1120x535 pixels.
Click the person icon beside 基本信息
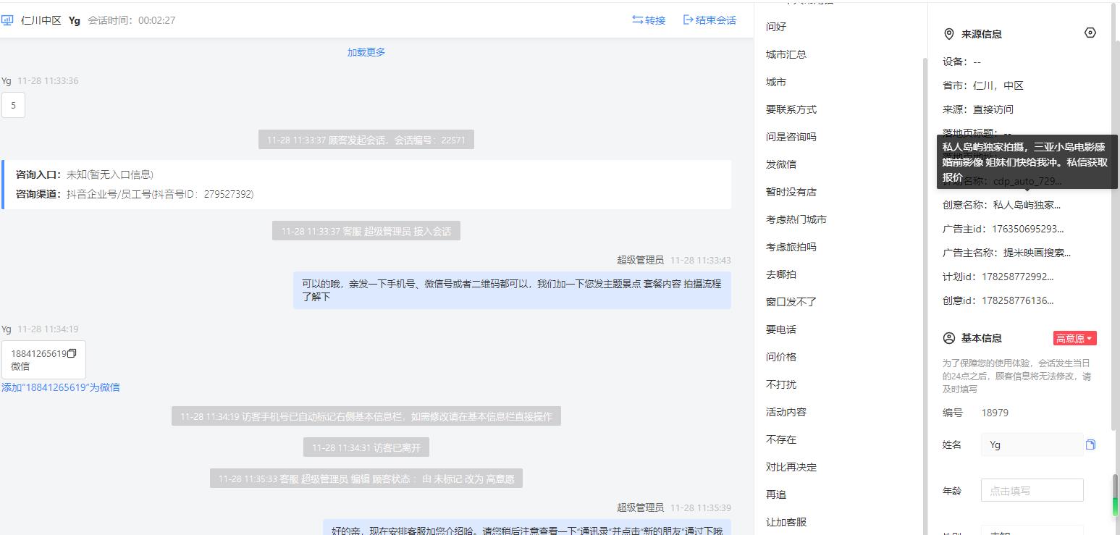click(949, 338)
